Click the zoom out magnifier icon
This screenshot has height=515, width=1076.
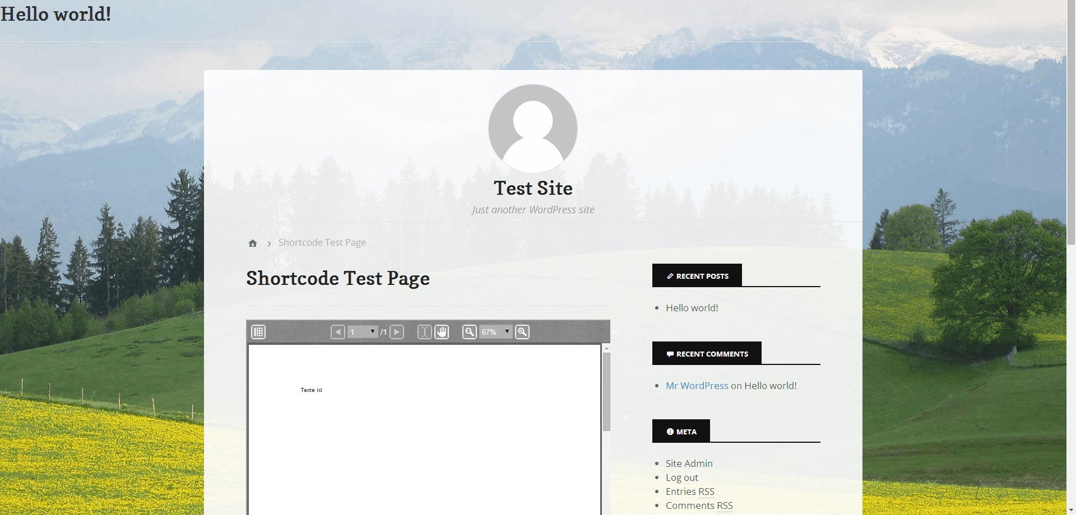(x=470, y=332)
